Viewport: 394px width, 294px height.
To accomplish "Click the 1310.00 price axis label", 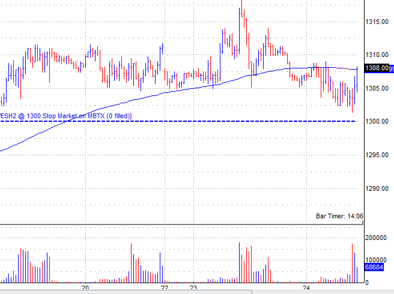I will pyautogui.click(x=377, y=55).
